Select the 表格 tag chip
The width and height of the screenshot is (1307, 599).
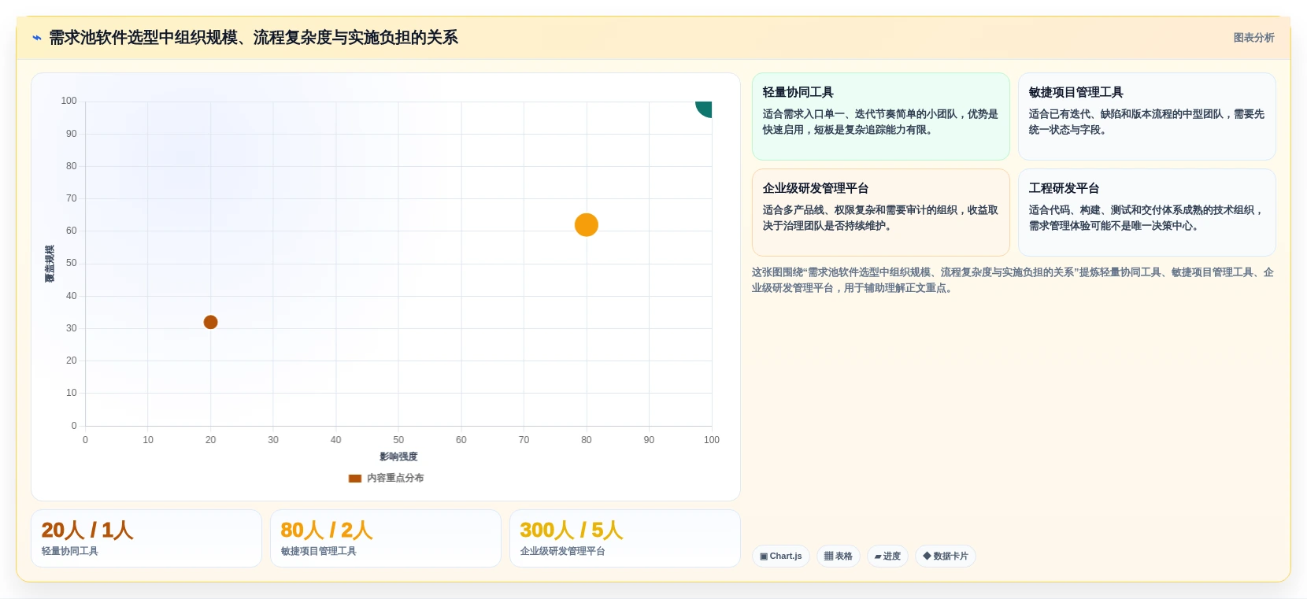(x=839, y=556)
